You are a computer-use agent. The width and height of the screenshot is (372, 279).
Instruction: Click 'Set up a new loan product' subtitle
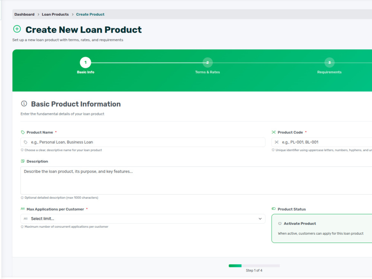point(68,40)
